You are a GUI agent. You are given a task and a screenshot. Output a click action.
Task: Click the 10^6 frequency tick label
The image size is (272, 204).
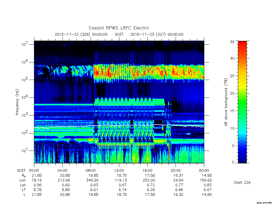pyautogui.click(x=24, y=62)
